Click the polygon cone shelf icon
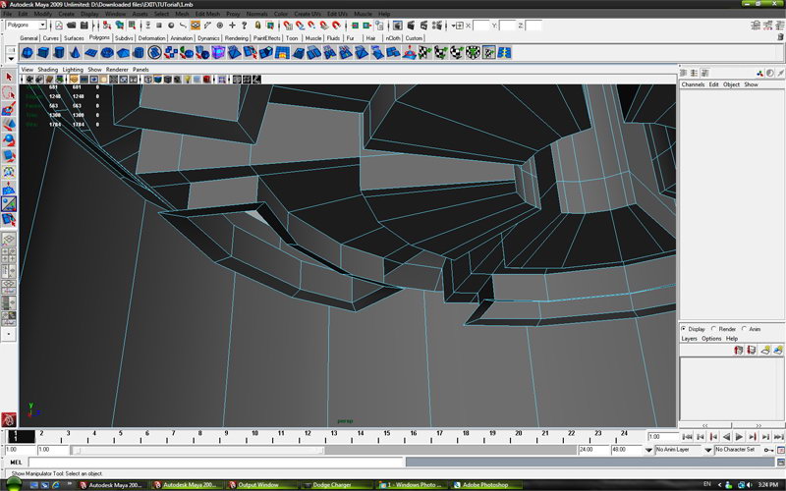 77,53
